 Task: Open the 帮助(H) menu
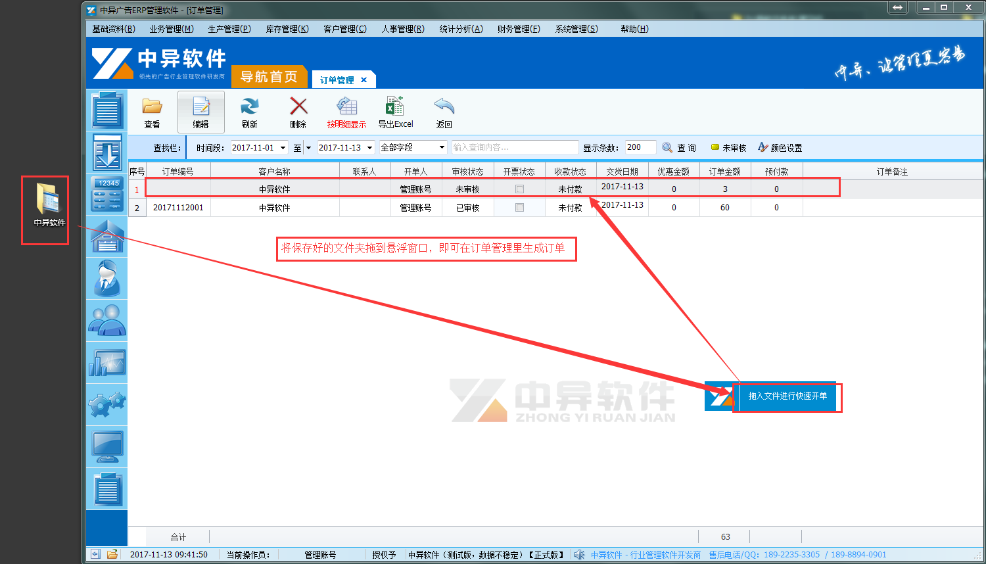point(634,29)
